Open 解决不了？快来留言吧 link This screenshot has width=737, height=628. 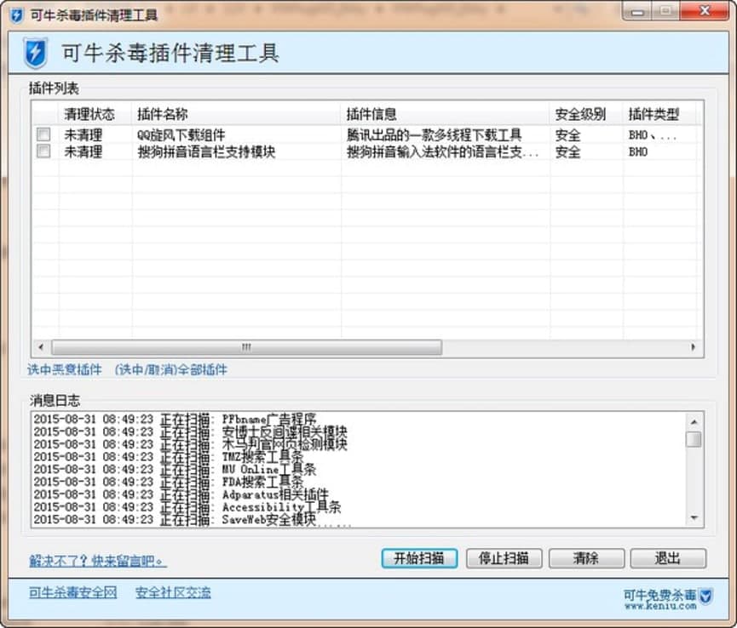(98, 561)
